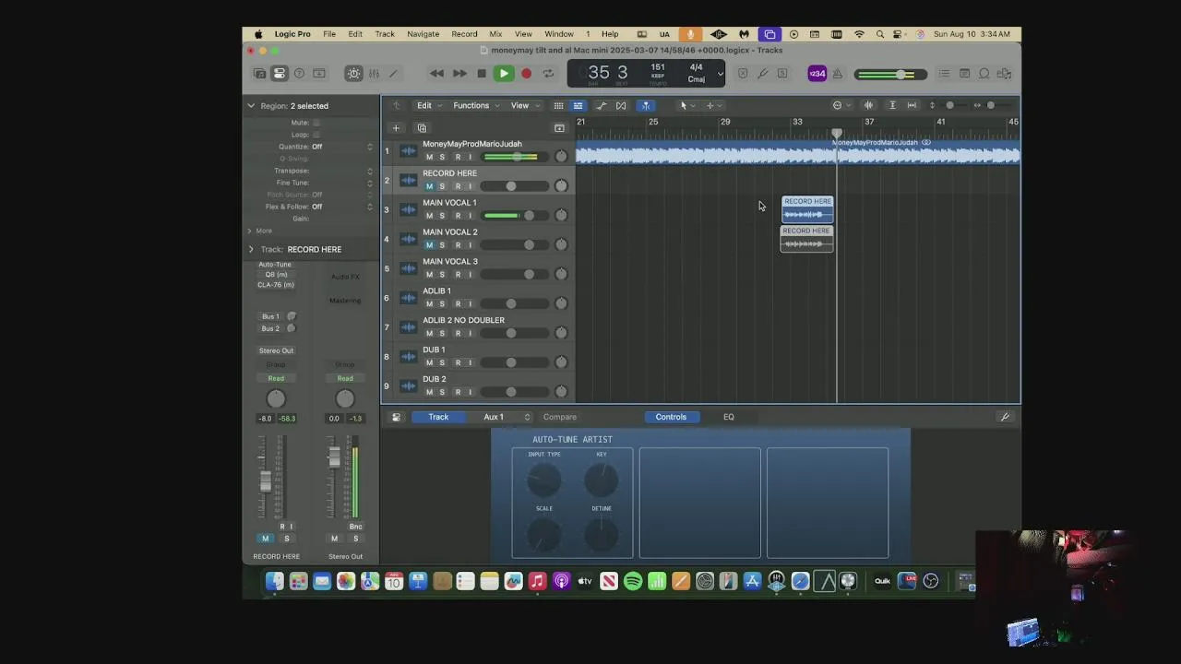Open Quick Help icon in toolbar
The height and width of the screenshot is (664, 1181).
299,74
